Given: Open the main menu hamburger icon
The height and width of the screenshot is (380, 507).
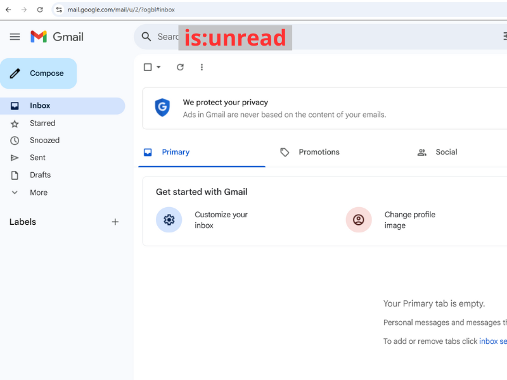Looking at the screenshot, I should pyautogui.click(x=15, y=37).
